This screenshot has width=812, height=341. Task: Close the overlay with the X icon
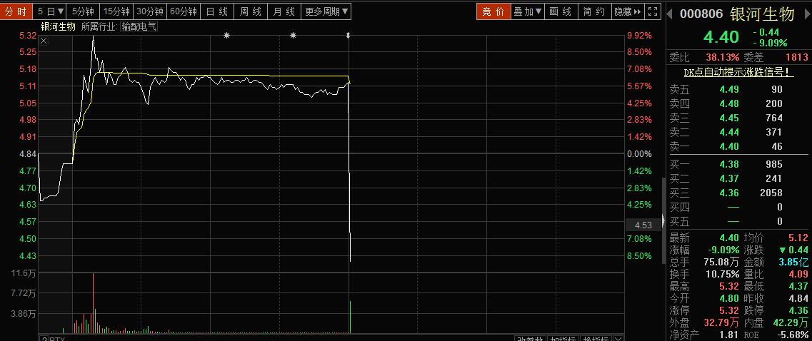[44, 41]
